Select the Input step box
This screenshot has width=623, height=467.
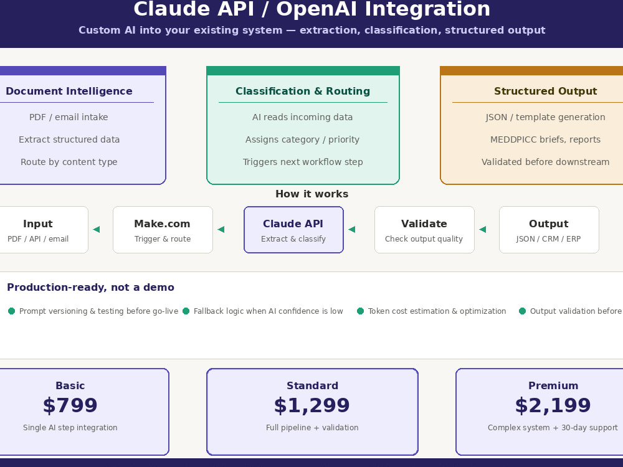pyautogui.click(x=44, y=230)
